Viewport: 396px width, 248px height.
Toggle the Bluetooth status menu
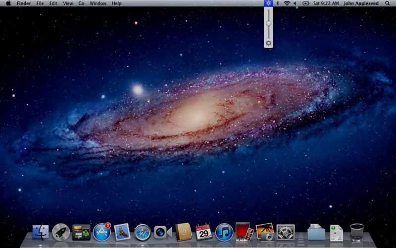(278, 3)
